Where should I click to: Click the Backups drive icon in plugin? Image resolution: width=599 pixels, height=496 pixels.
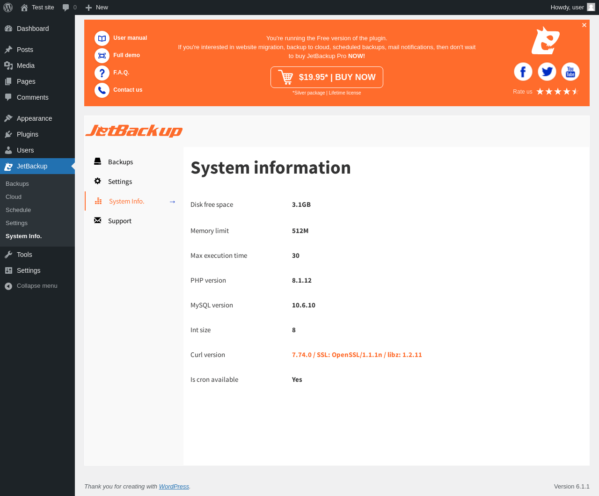point(97,161)
